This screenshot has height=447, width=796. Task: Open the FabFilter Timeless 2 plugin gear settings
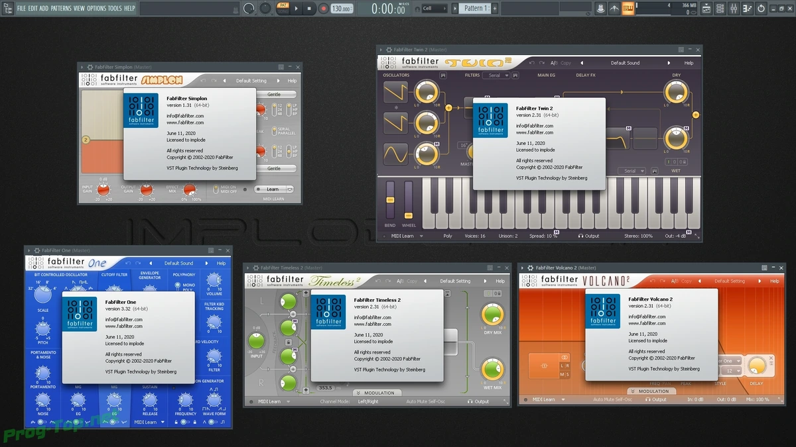(x=255, y=268)
